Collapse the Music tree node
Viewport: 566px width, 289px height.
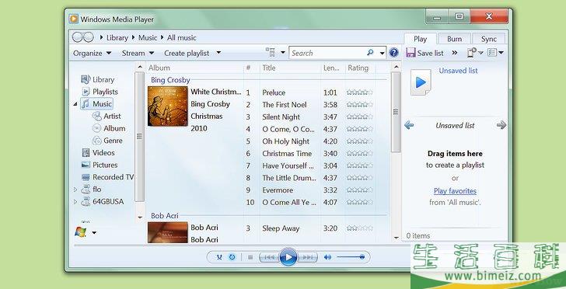[x=75, y=104]
